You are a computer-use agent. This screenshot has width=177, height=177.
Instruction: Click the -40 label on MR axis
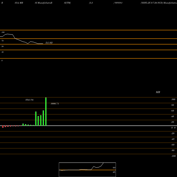[x=173, y=139]
